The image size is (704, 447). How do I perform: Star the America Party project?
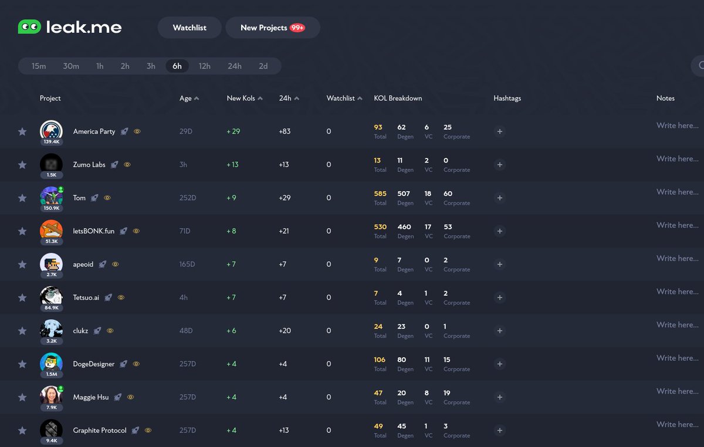click(22, 131)
